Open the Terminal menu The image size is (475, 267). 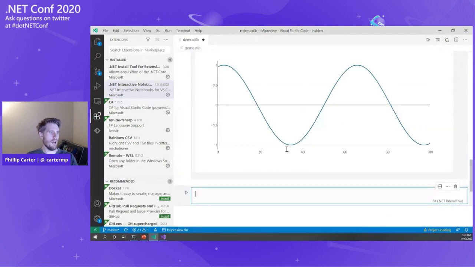[x=183, y=30]
